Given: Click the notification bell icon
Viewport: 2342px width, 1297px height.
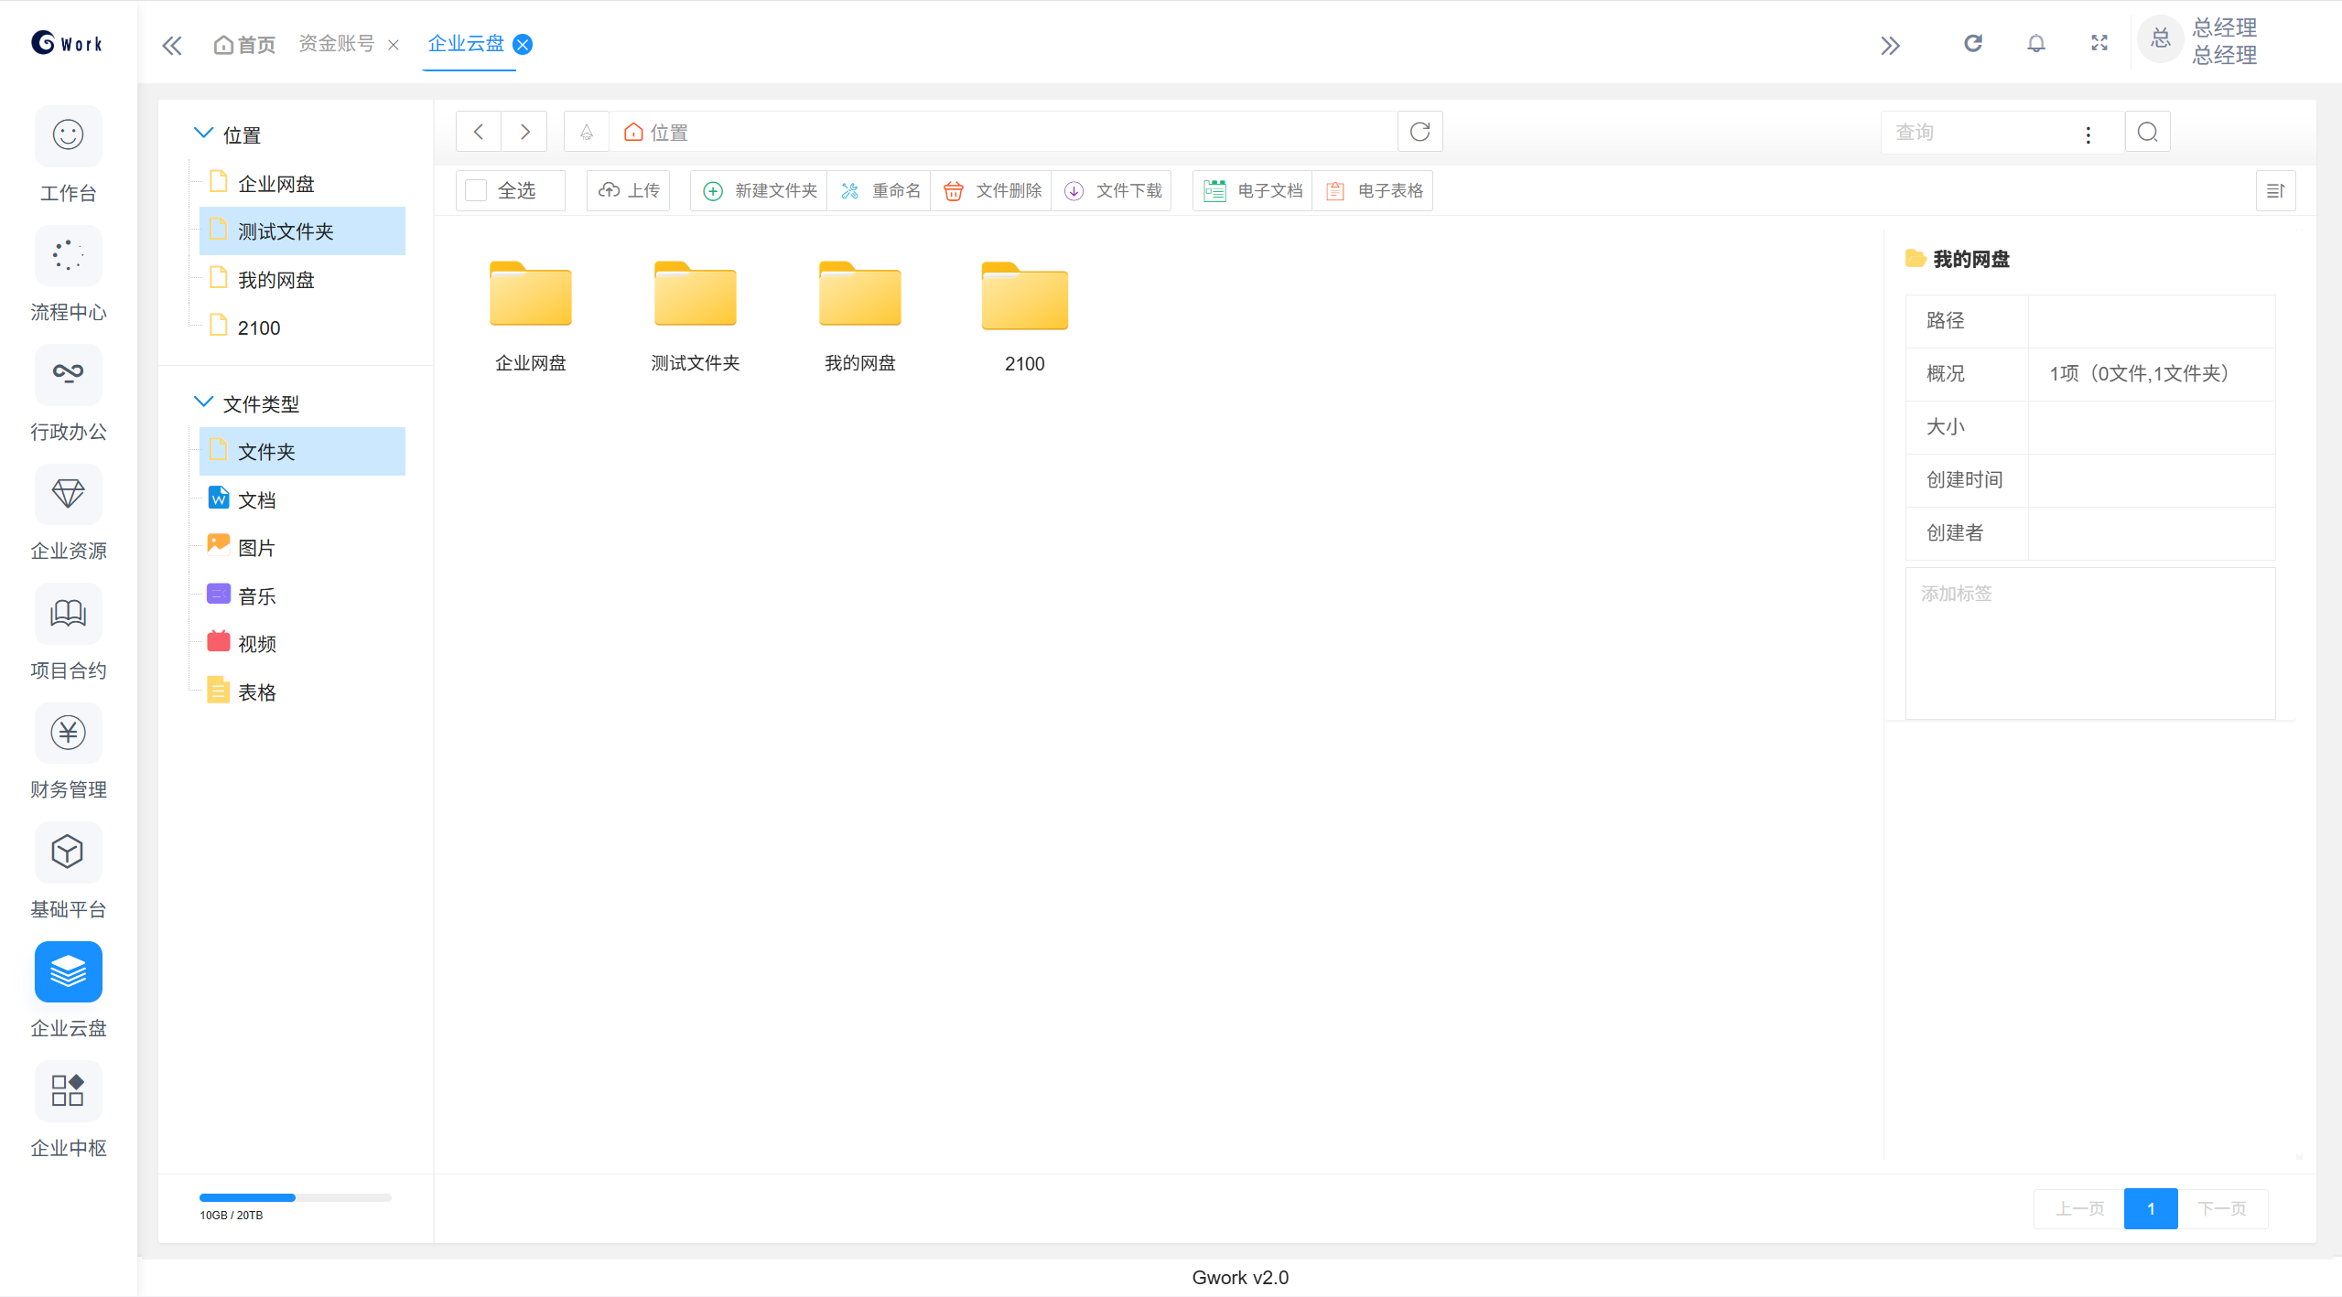Looking at the screenshot, I should pos(2035,43).
